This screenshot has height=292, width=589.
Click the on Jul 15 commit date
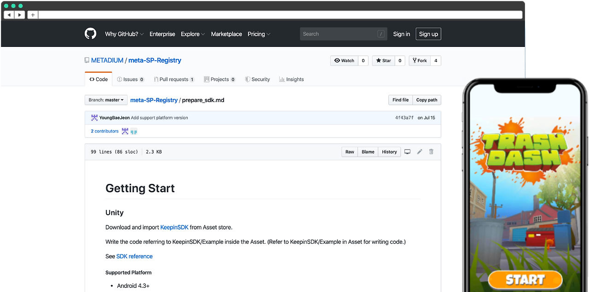coord(427,118)
